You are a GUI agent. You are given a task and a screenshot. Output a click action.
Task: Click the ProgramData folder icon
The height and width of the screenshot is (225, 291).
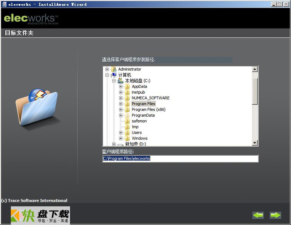click(127, 115)
